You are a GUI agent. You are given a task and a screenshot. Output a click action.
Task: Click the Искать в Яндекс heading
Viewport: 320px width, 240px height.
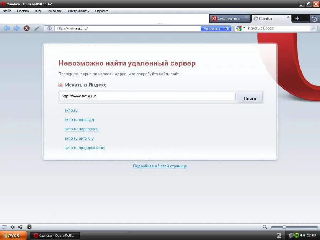point(86,85)
